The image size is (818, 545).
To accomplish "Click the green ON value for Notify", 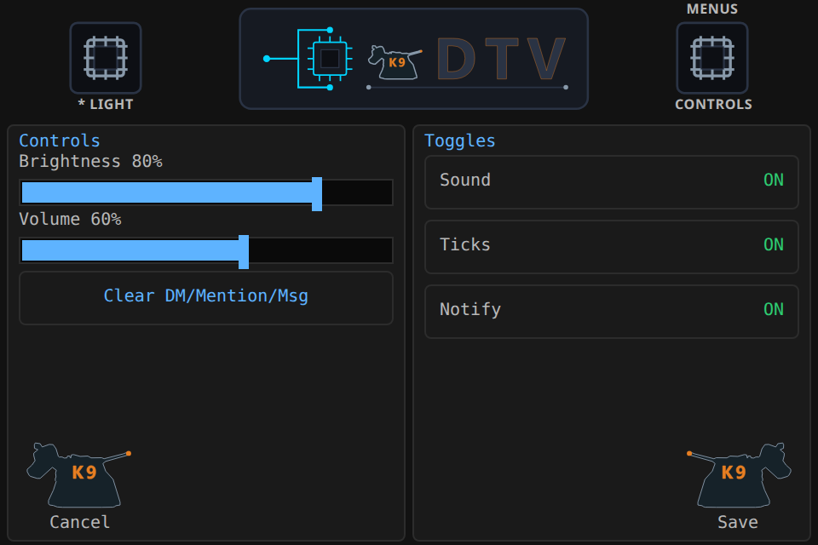I will pos(774,309).
